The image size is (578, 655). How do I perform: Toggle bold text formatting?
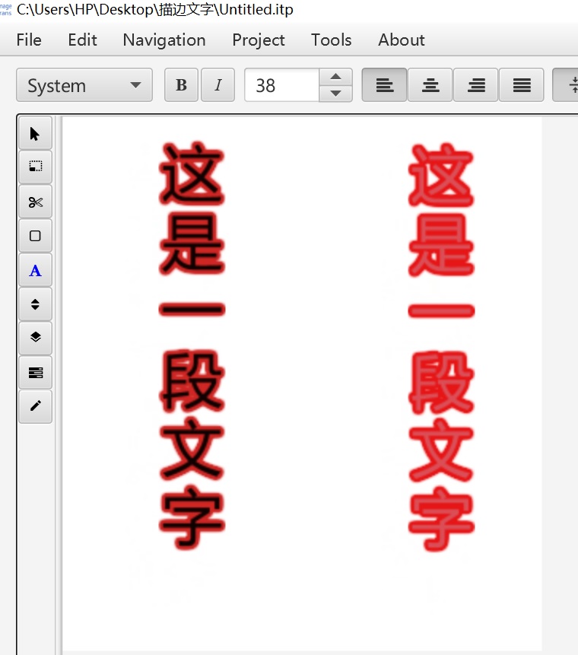(x=181, y=85)
